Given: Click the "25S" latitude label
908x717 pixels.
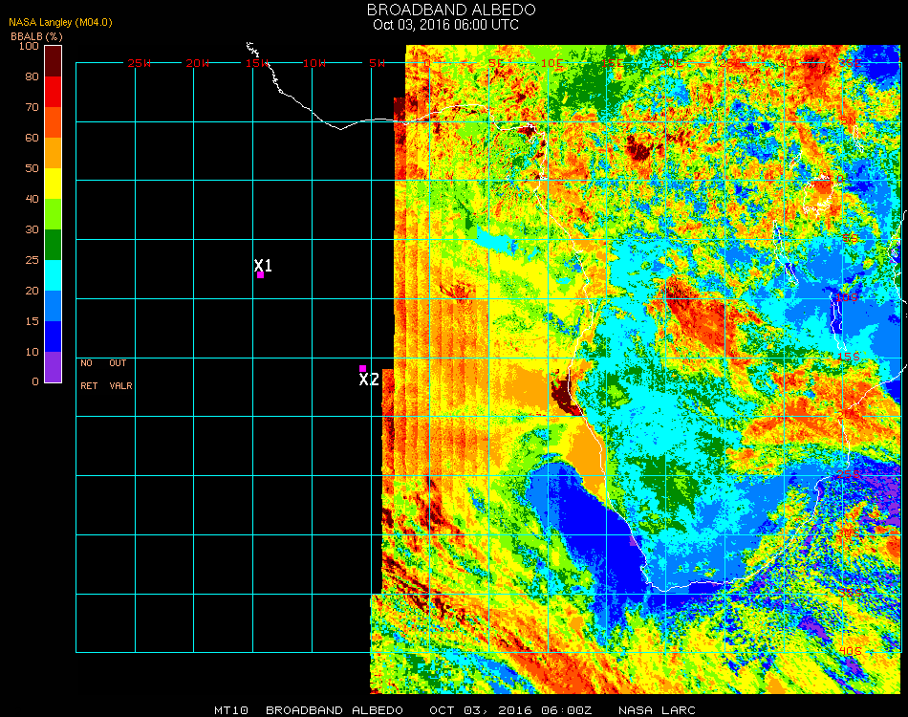Looking at the screenshot, I should pos(849,474).
